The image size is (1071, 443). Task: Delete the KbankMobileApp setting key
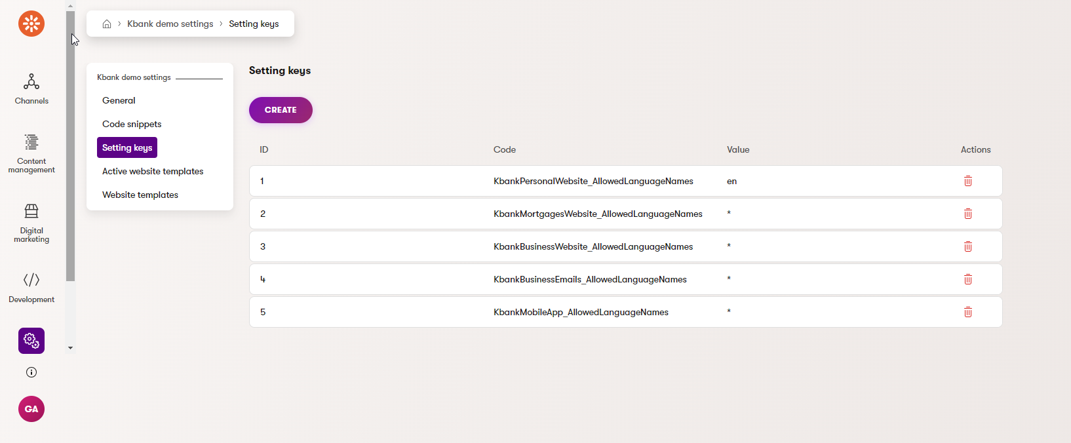[967, 312]
